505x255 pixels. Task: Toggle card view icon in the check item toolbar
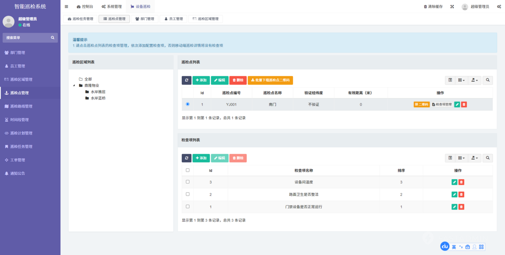[x=450, y=158]
